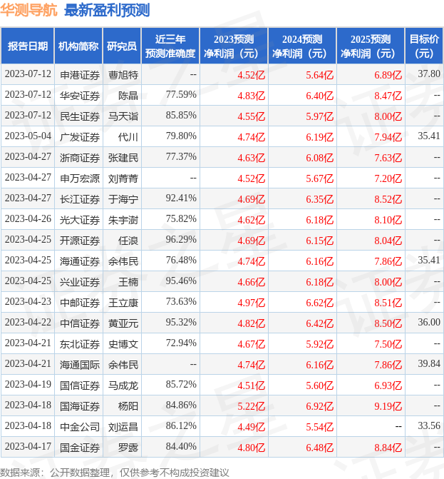This screenshot has height=479, width=444.
Task: Click the 光大证券 institution cell
Action: (80, 220)
